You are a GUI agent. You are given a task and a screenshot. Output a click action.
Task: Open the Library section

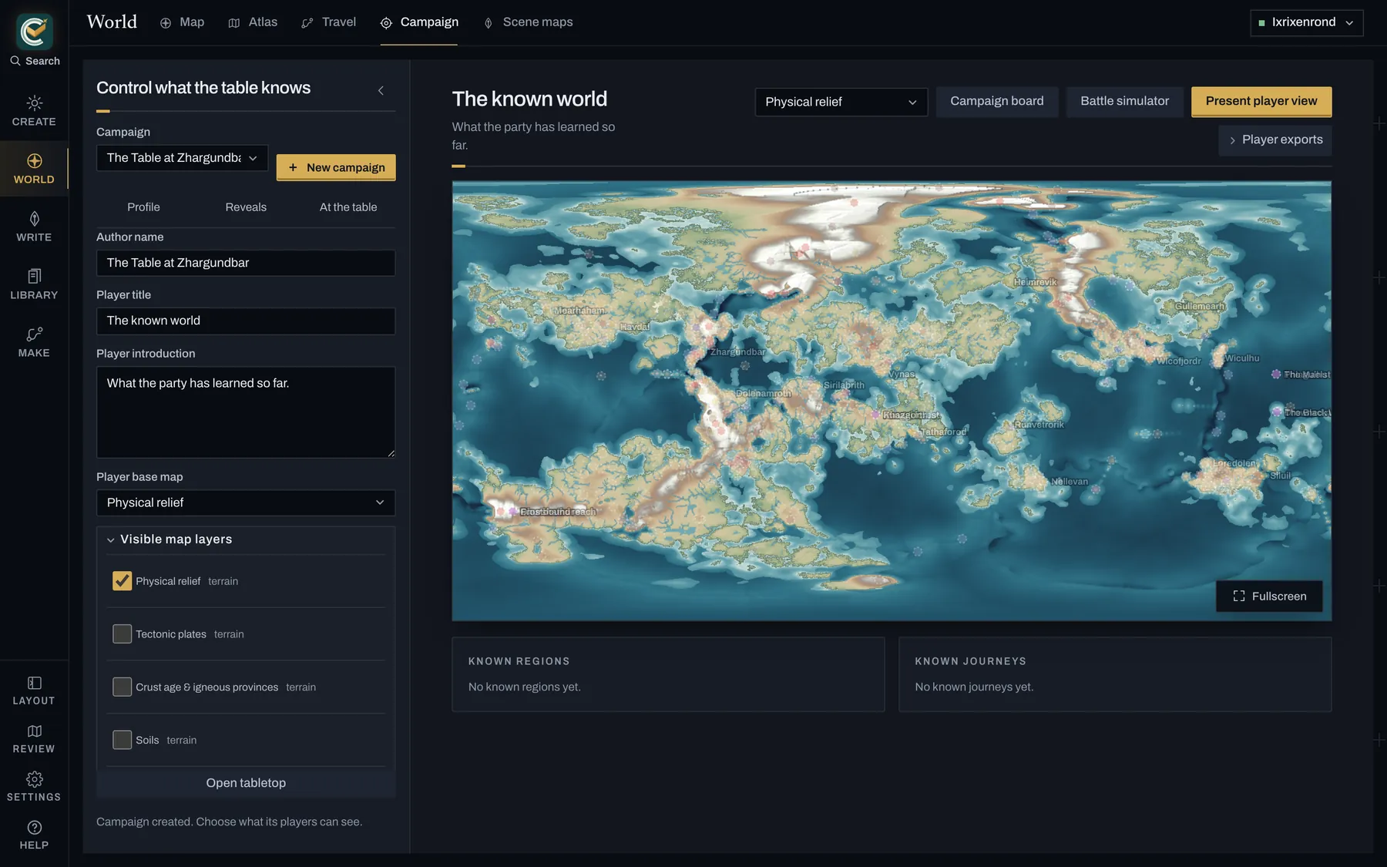click(x=34, y=284)
